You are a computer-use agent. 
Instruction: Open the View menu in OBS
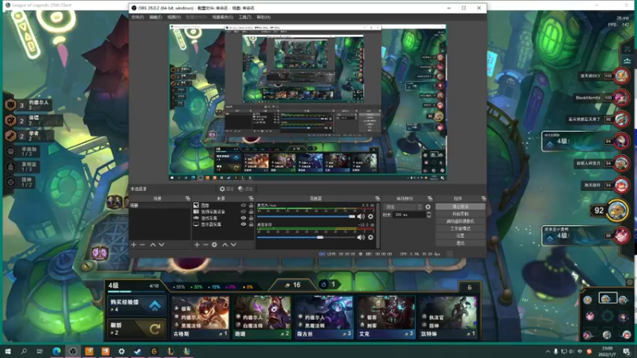(174, 17)
